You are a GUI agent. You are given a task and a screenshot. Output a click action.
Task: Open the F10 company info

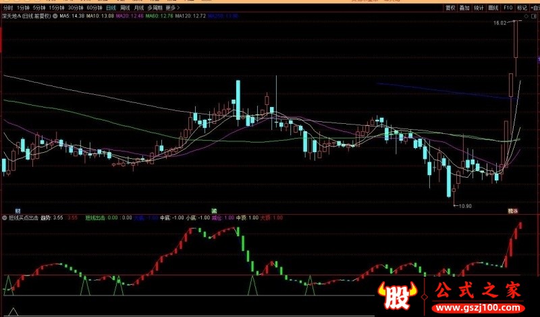[x=508, y=8]
